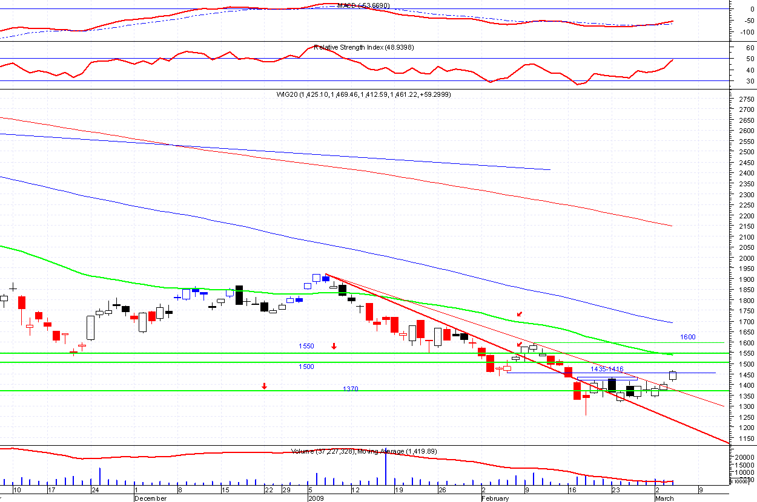Click the 2250 price axis value
The width and height of the screenshot is (757, 502).
coord(747,205)
